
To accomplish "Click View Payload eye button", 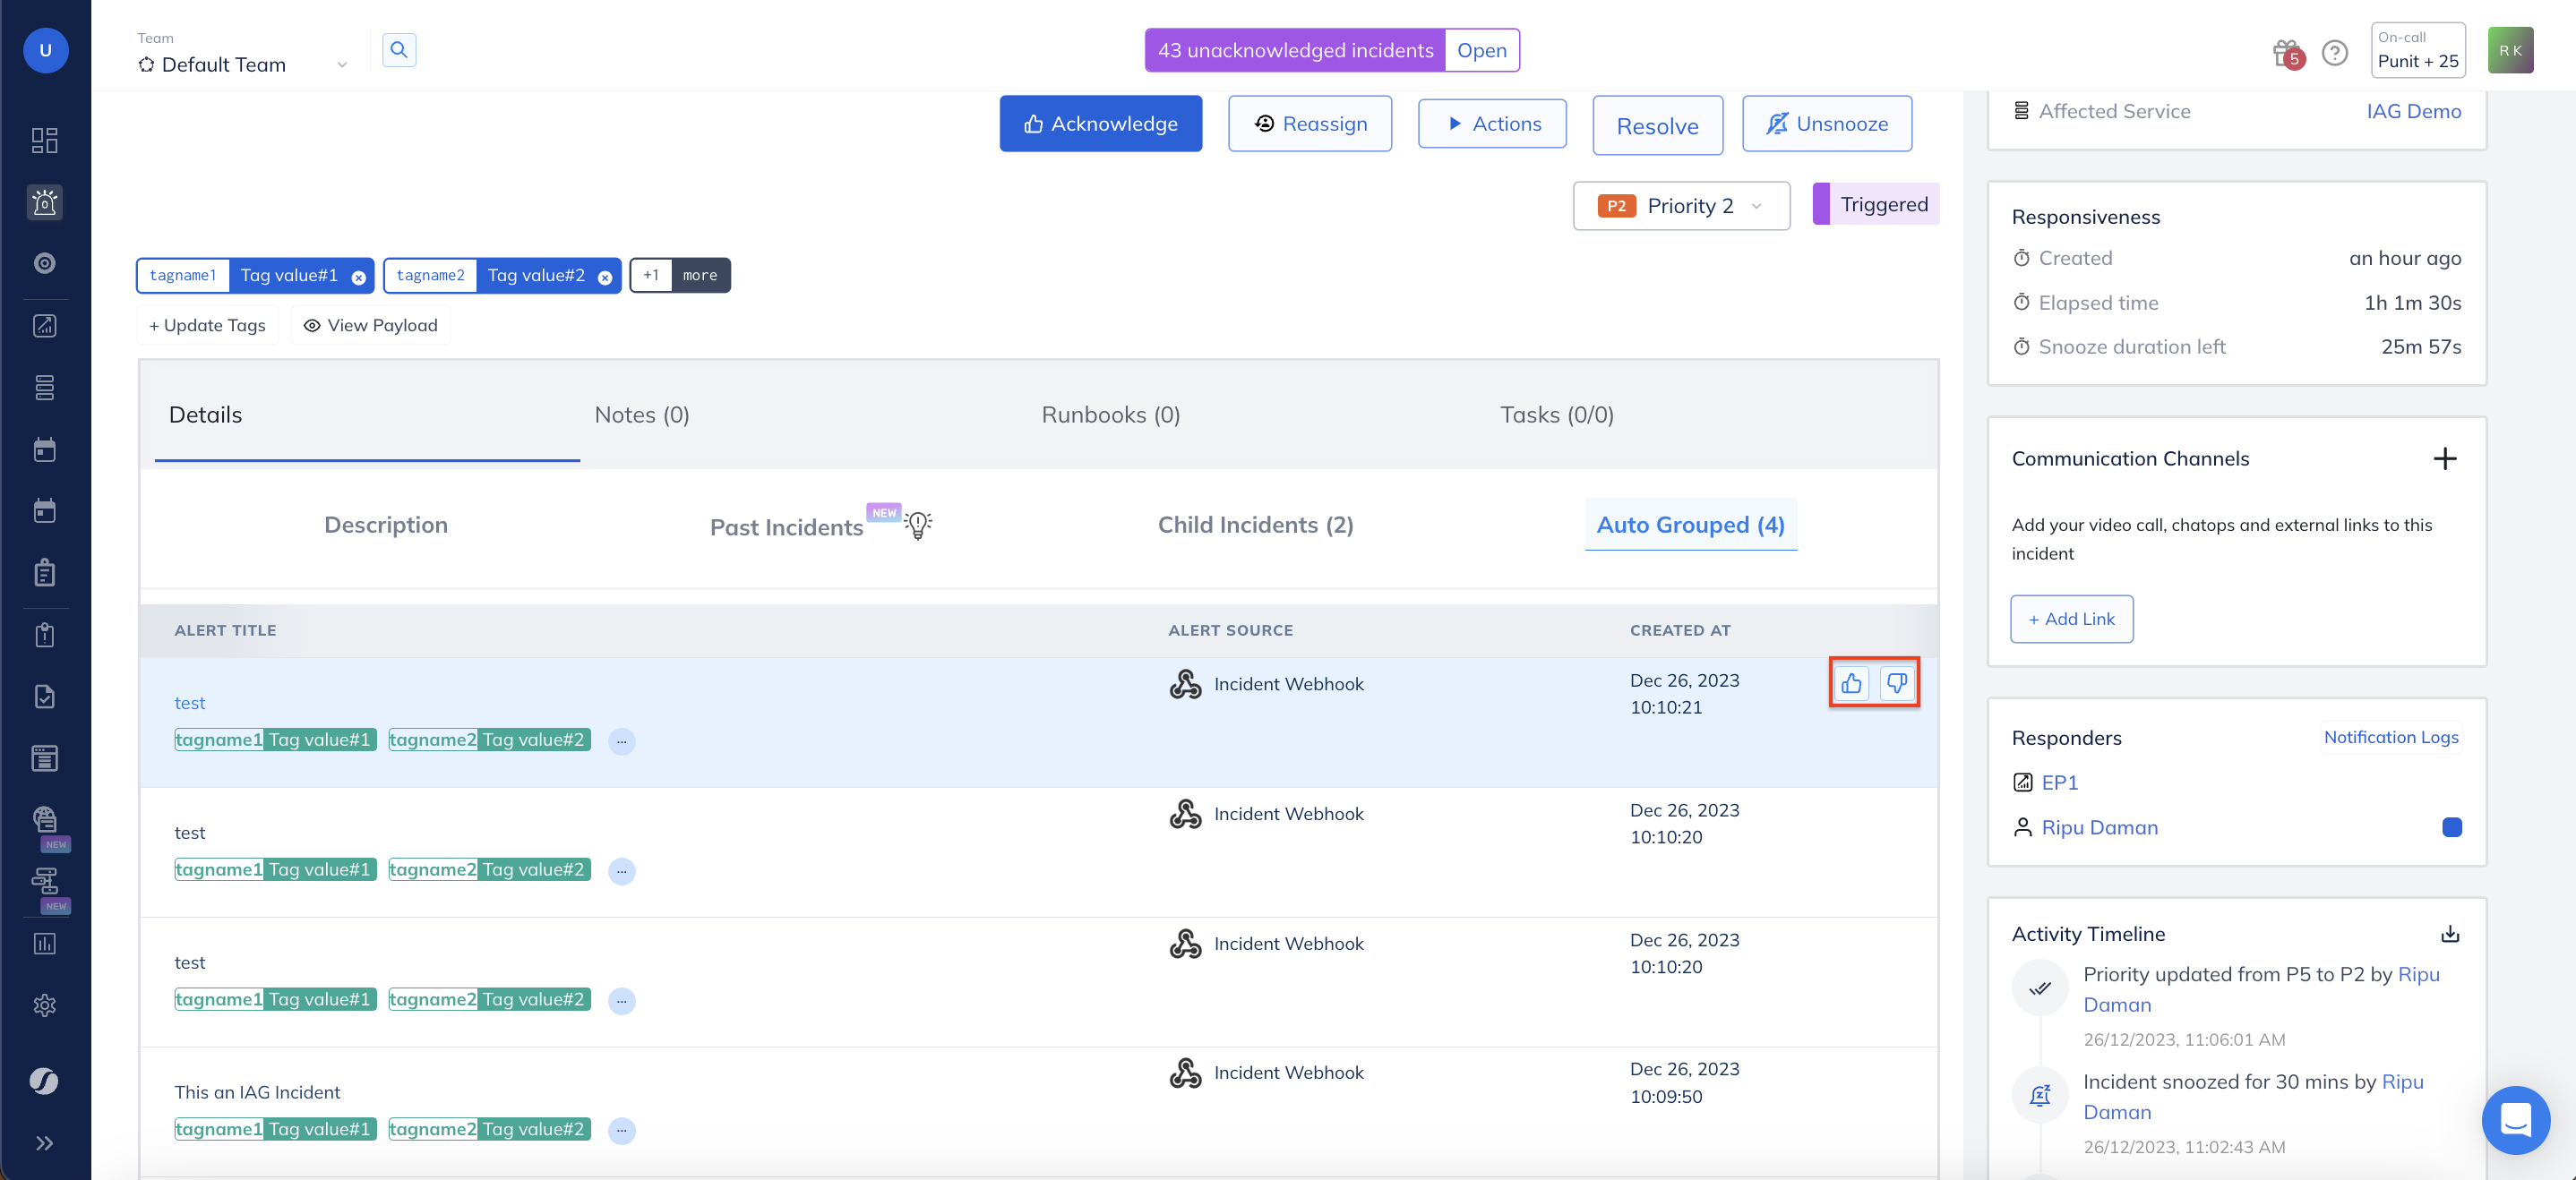I will tap(371, 326).
